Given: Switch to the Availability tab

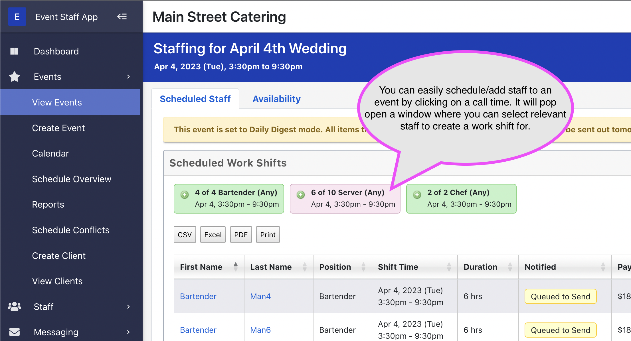Looking at the screenshot, I should click(x=276, y=99).
